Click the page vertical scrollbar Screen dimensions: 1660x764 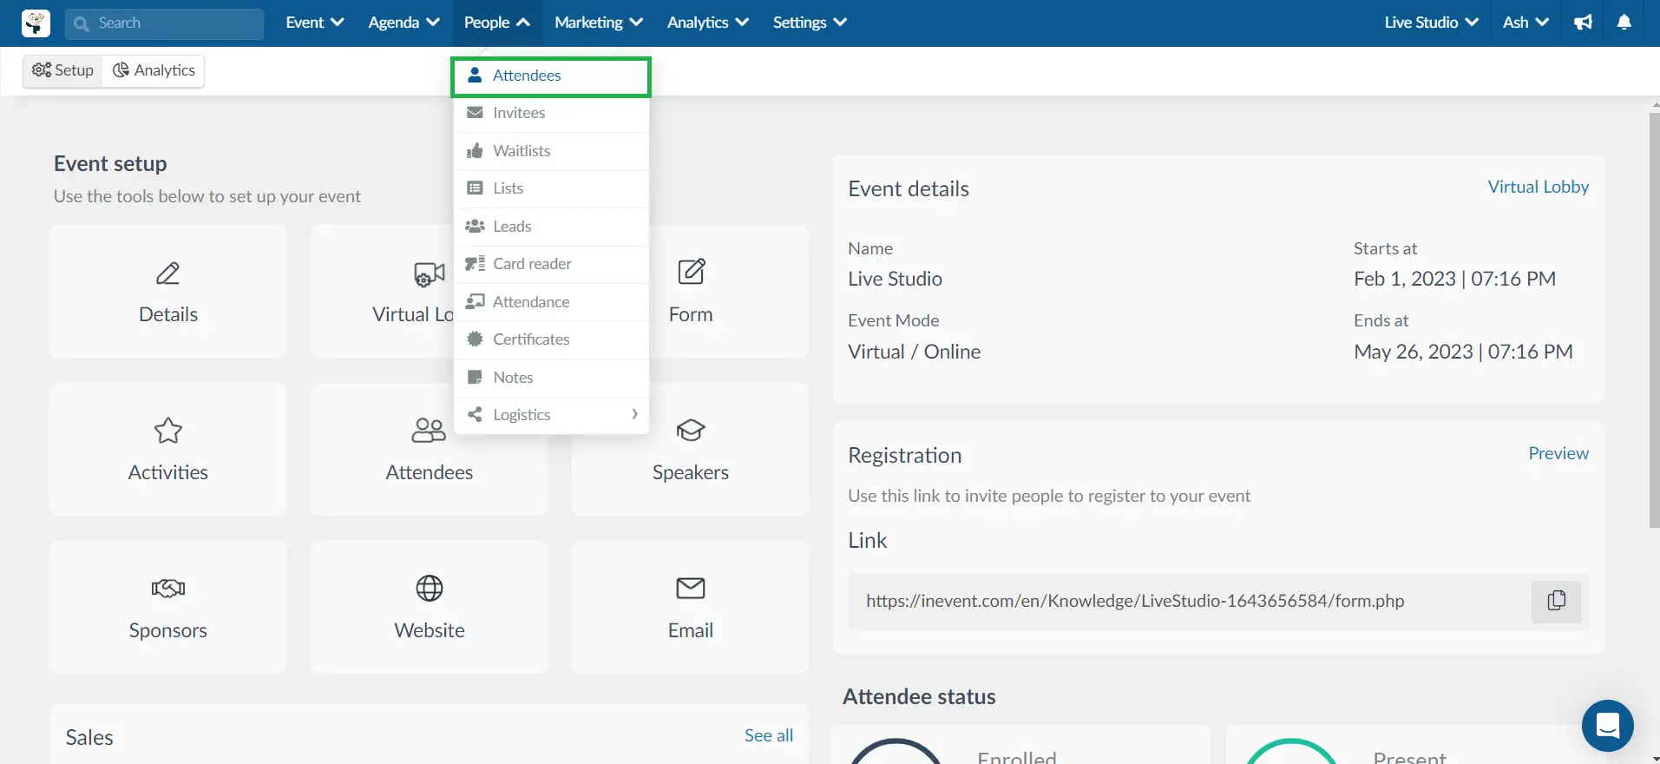point(1654,321)
